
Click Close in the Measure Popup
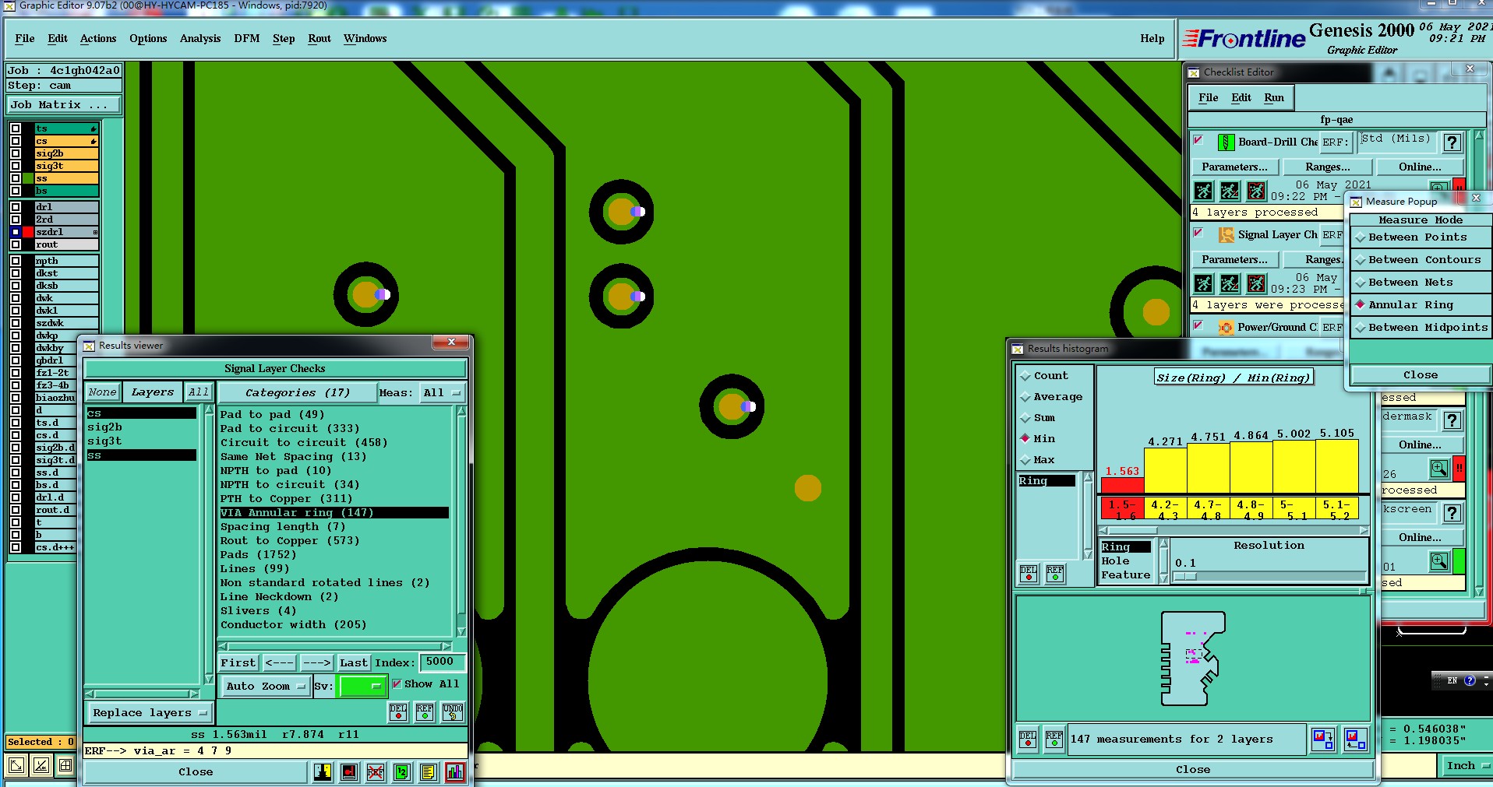pyautogui.click(x=1421, y=375)
